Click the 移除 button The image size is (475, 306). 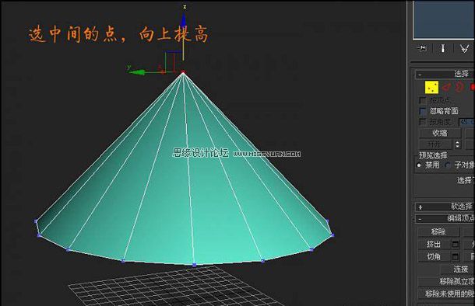tap(438, 231)
